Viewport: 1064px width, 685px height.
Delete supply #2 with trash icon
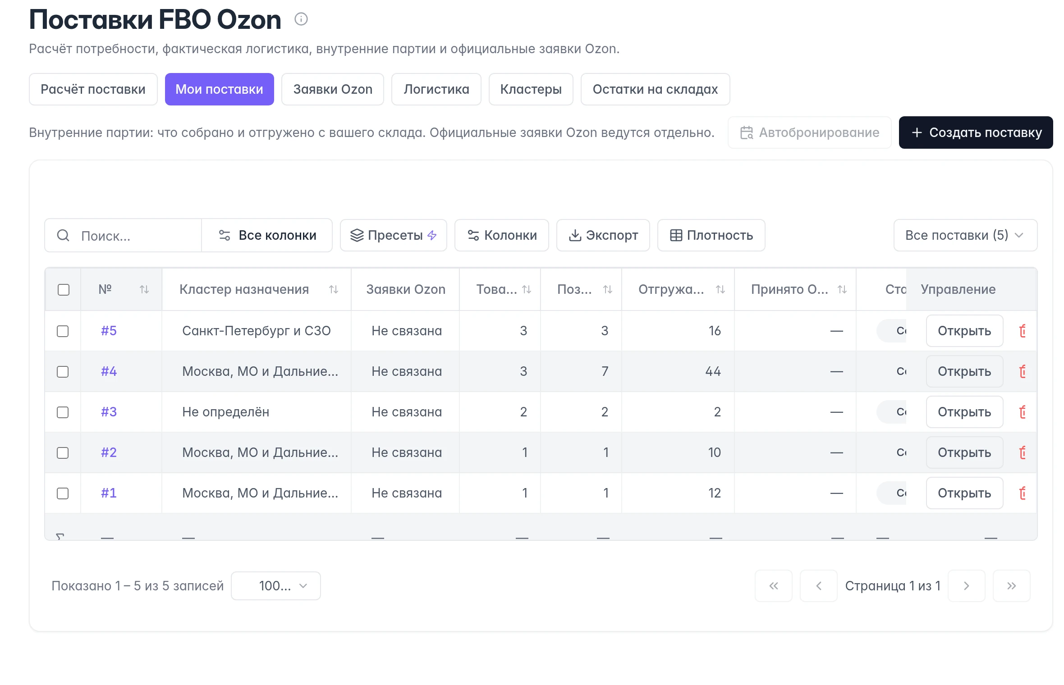[x=1023, y=452]
